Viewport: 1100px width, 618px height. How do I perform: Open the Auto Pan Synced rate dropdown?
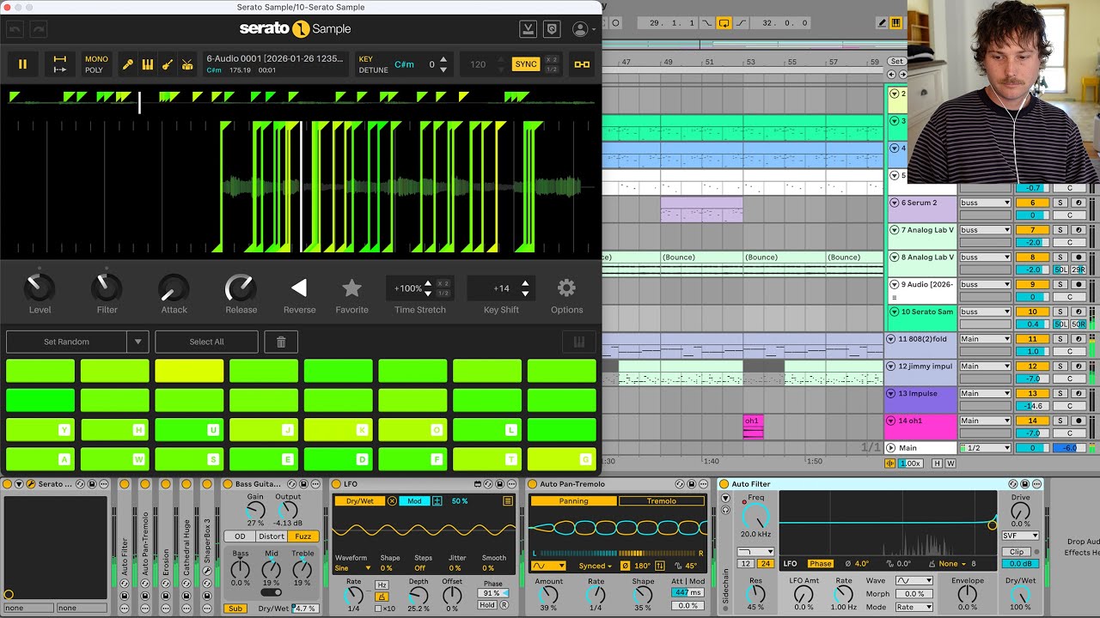[x=596, y=566]
